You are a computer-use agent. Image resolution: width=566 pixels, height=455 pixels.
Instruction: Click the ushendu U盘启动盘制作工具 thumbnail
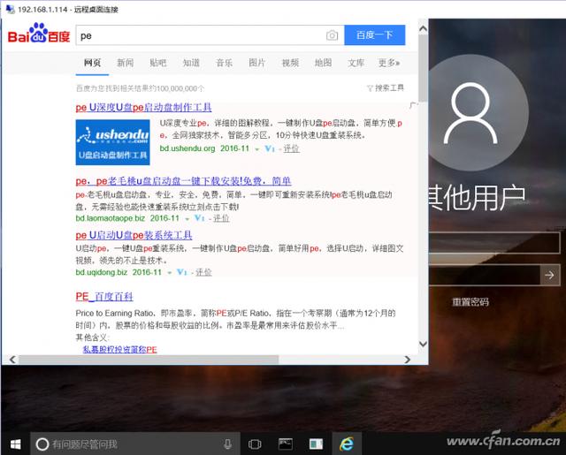pyautogui.click(x=112, y=142)
